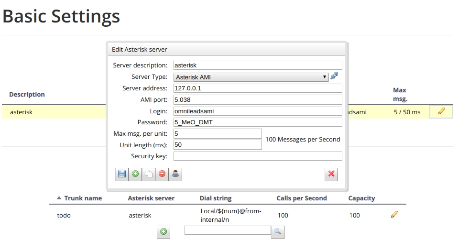This screenshot has height=251, width=458.
Task: Edit the todo trunk with pencil icon
Action: click(394, 215)
